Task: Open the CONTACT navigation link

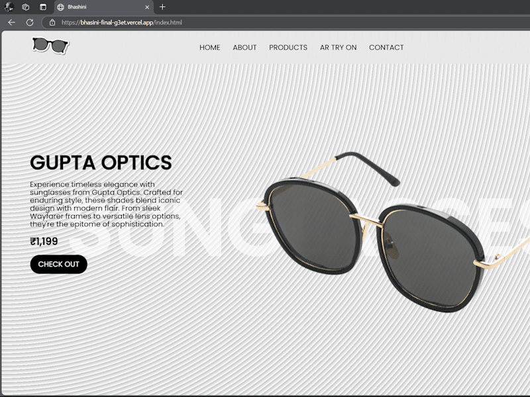Action: point(386,48)
